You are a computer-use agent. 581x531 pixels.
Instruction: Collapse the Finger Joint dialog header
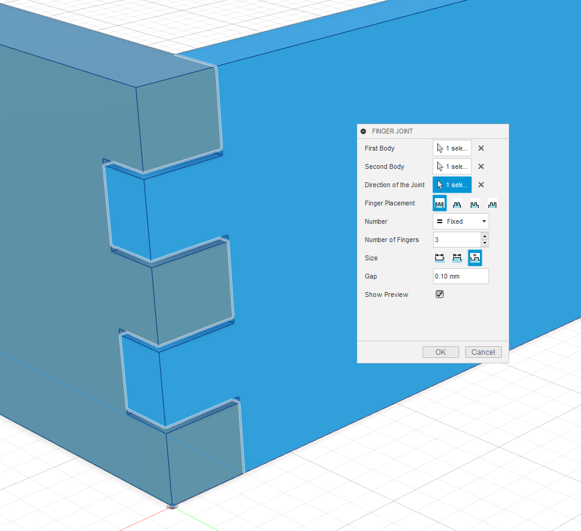[x=364, y=131]
